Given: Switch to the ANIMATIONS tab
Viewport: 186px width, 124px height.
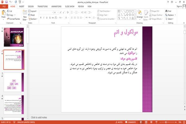Looking at the screenshot, I should (x=56, y=7).
